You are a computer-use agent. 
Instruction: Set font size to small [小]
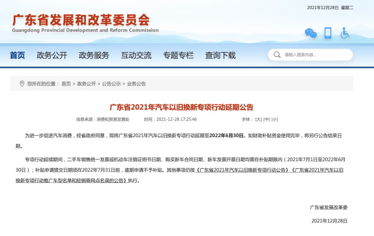(274, 119)
